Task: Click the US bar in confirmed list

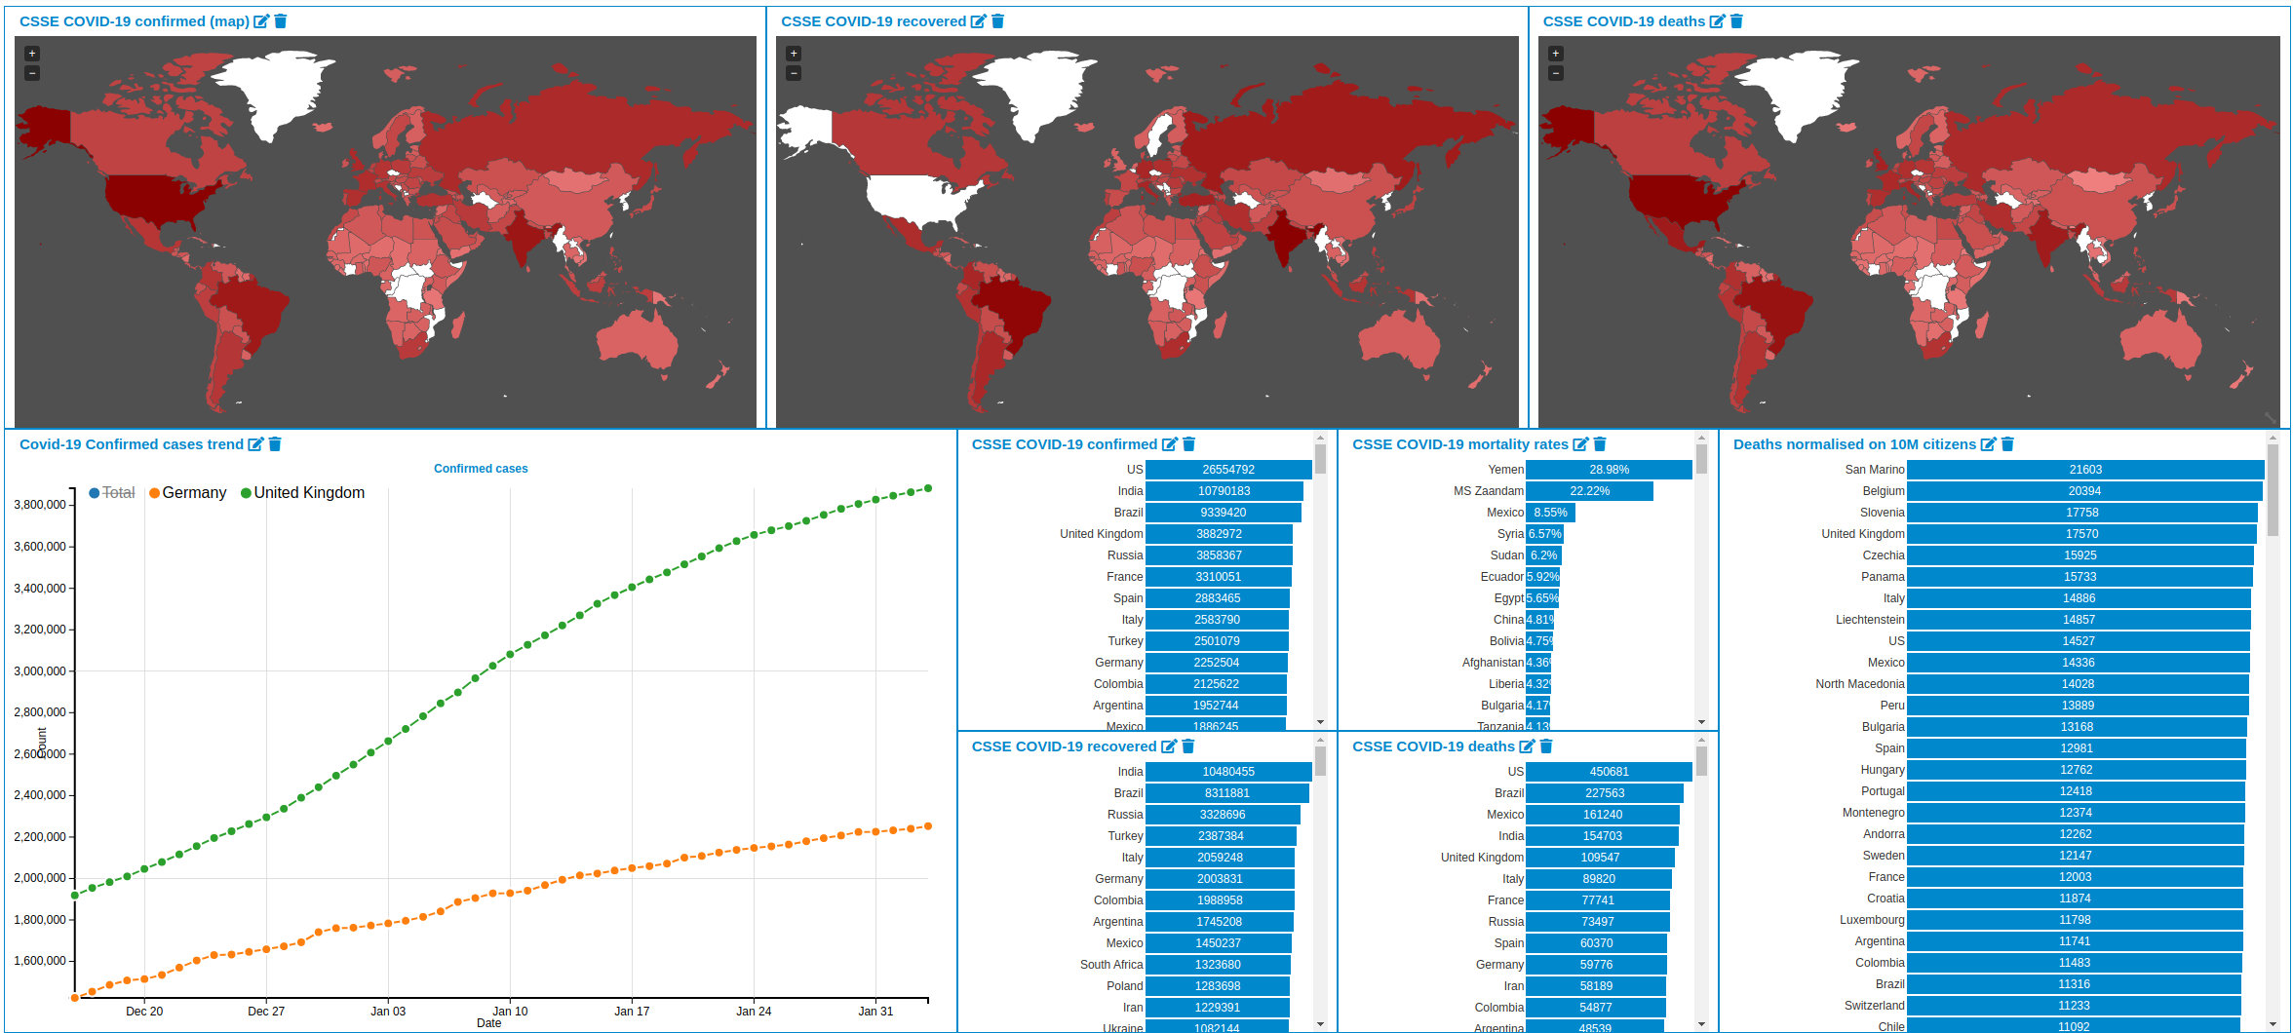Action: [1227, 470]
